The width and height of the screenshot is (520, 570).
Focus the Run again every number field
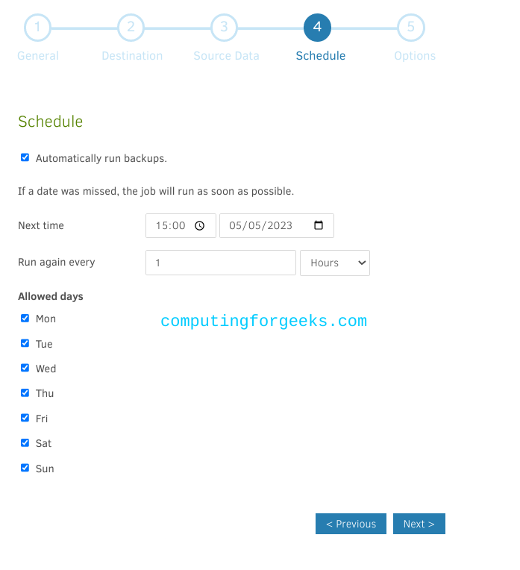(x=221, y=263)
